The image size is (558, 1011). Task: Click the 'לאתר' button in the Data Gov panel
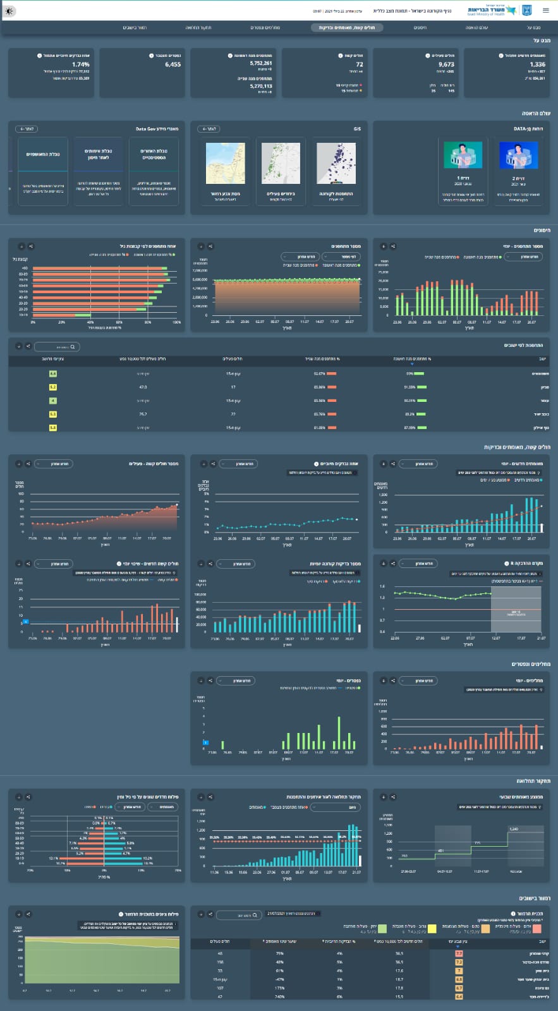coord(27,129)
